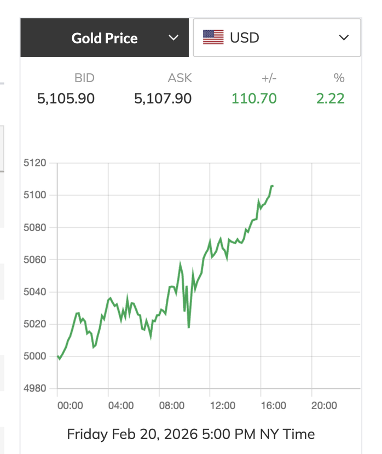The width and height of the screenshot is (382, 454).
Task: Click the 20:00 time axis label
Action: click(x=323, y=406)
